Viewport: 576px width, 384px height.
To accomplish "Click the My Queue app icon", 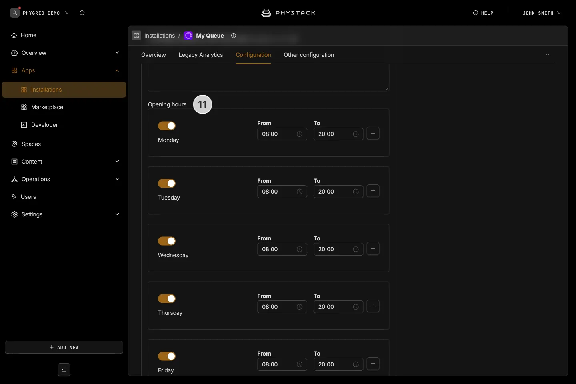I will tap(188, 36).
